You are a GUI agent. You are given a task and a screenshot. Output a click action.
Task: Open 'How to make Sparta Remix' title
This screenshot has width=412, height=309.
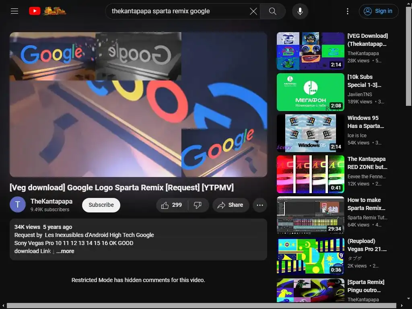[x=366, y=204]
